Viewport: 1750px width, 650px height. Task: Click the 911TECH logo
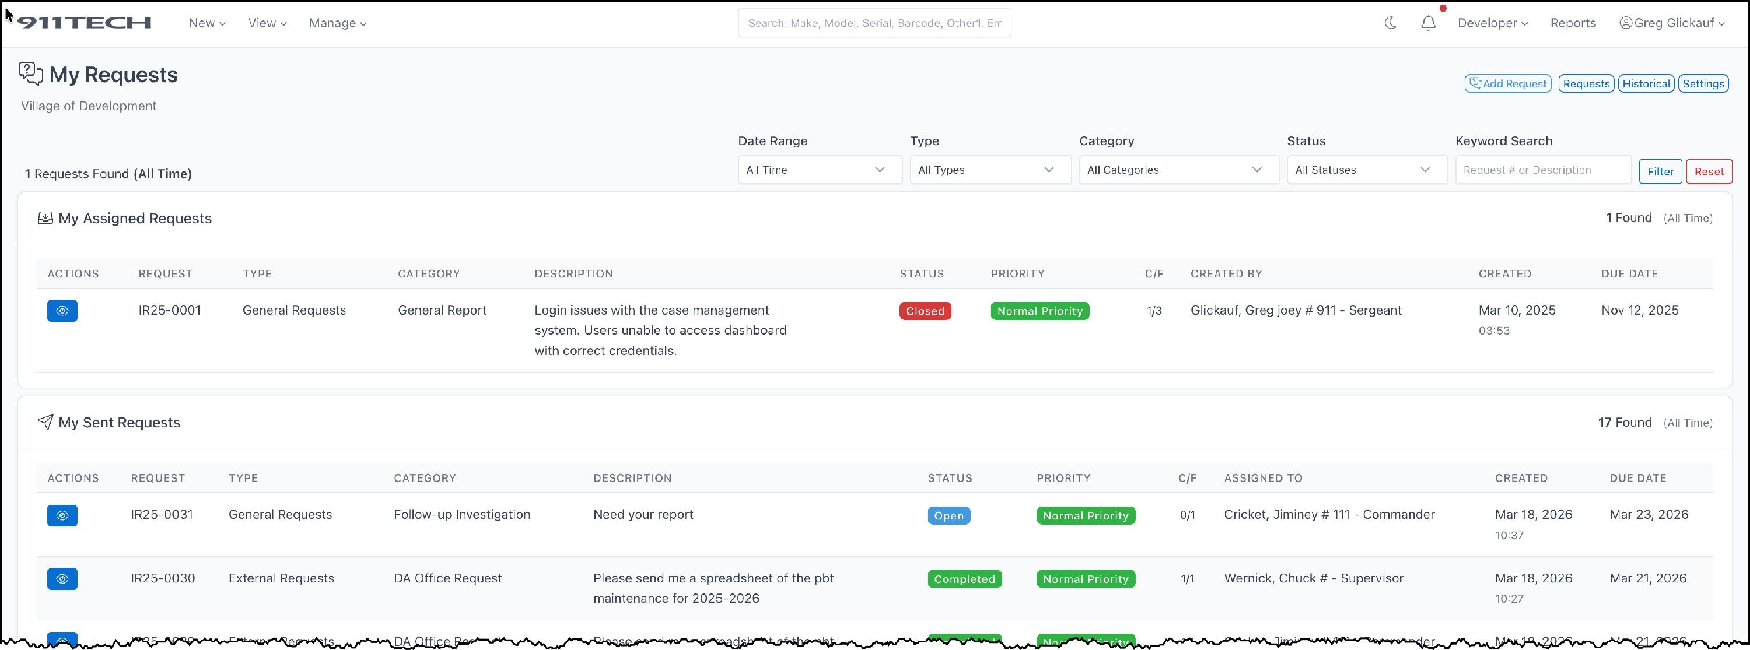[84, 23]
